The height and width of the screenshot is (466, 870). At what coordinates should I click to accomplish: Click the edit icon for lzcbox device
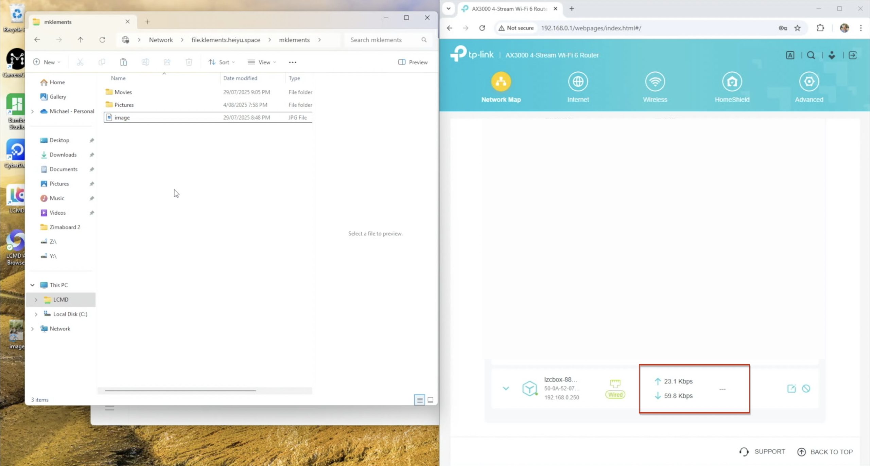click(791, 389)
